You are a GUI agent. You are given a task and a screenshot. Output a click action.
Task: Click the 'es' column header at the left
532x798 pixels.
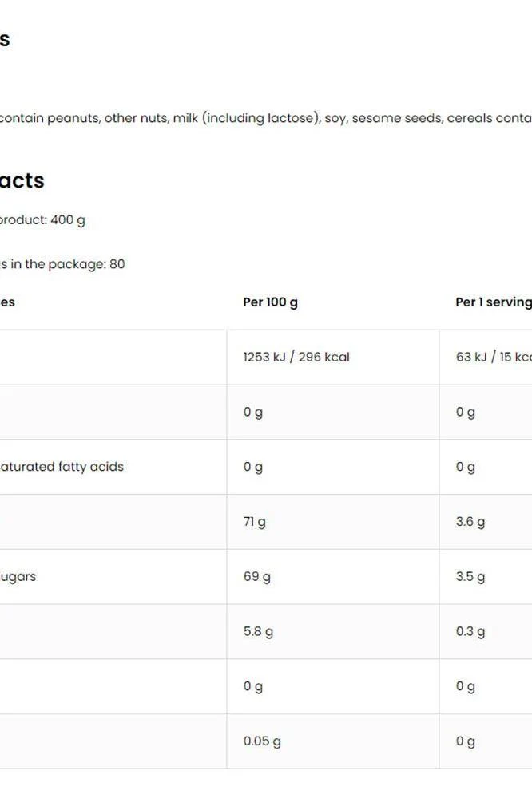point(8,302)
